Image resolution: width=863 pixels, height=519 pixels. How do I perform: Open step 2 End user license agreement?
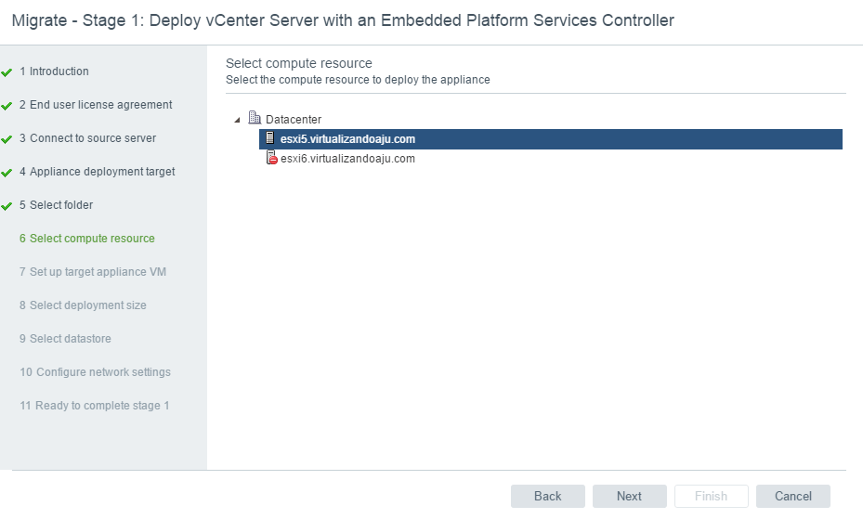point(100,105)
